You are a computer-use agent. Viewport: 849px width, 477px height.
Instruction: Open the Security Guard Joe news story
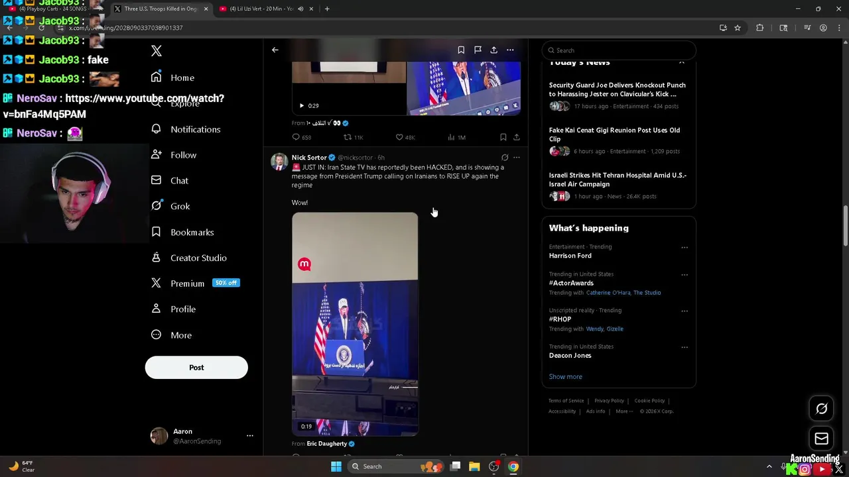click(x=618, y=95)
